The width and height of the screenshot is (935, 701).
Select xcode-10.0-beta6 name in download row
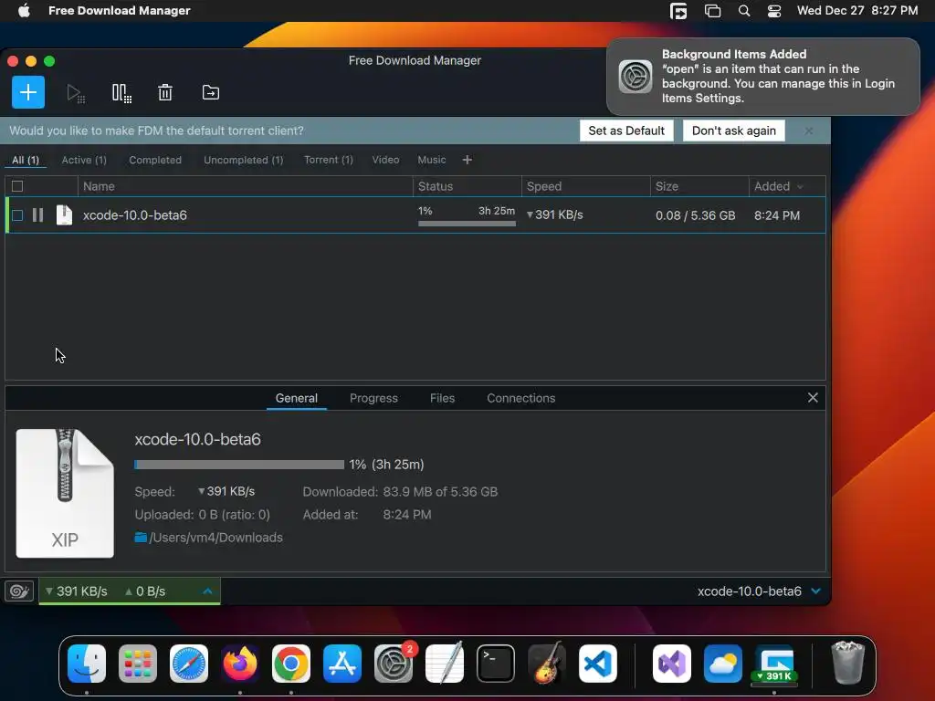coord(135,215)
